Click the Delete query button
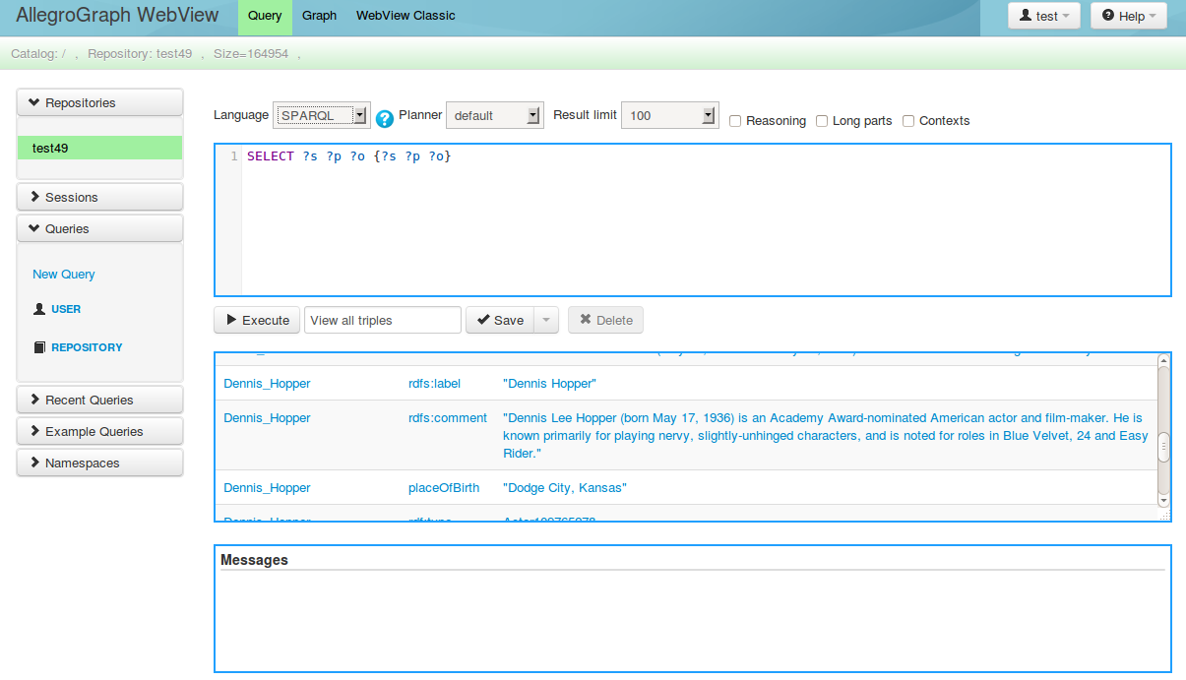The height and width of the screenshot is (680, 1186). (x=605, y=320)
